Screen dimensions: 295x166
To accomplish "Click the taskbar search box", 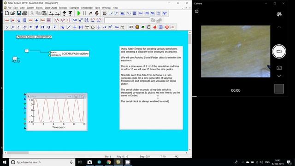I will click(42, 162).
